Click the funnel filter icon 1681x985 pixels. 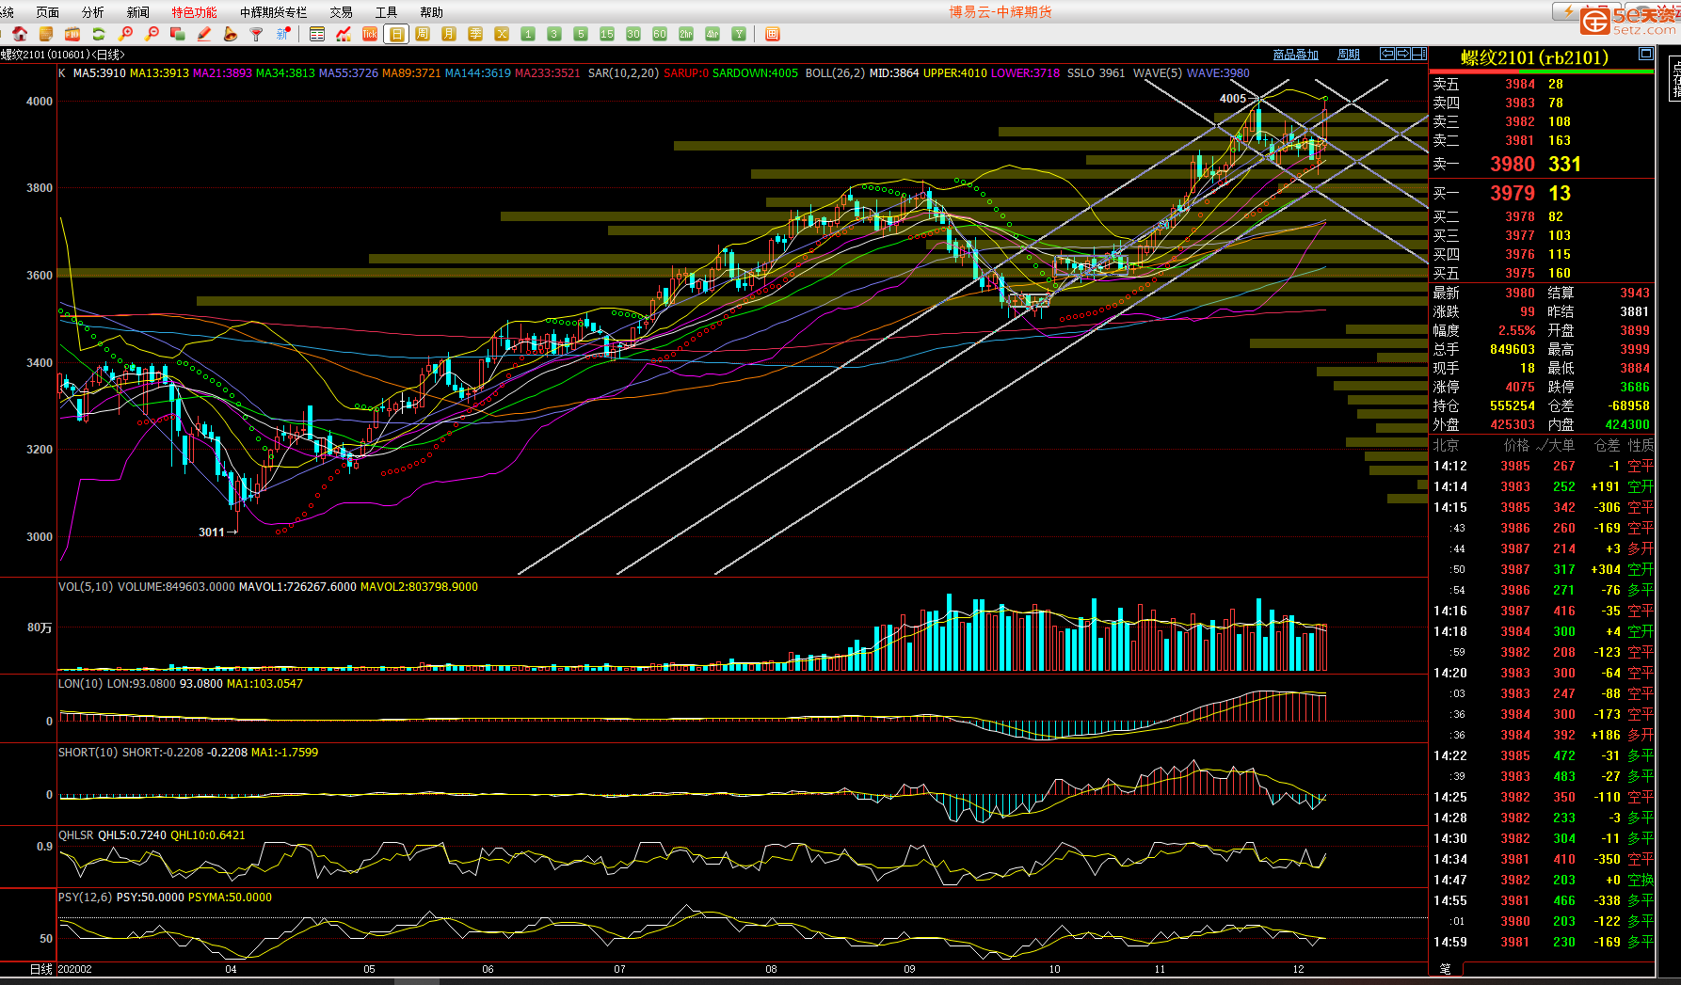pyautogui.click(x=256, y=34)
